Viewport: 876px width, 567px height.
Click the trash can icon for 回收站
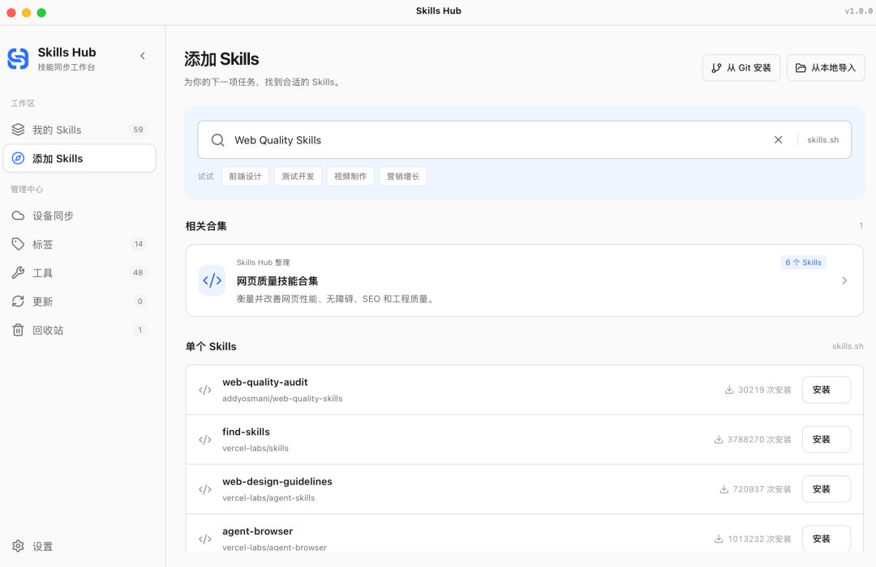point(18,330)
